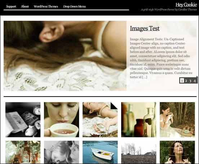Open the woman in birdcage thumbnail

click(x=177, y=152)
